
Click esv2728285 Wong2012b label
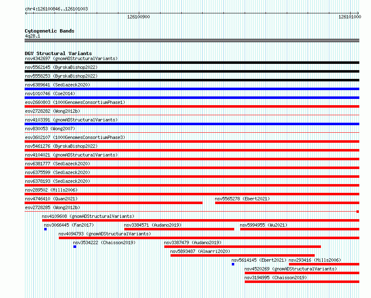53,207
